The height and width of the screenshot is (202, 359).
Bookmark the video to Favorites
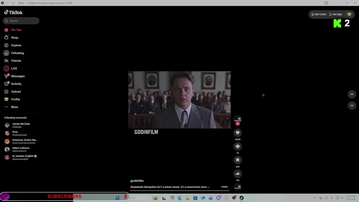pos(238,160)
